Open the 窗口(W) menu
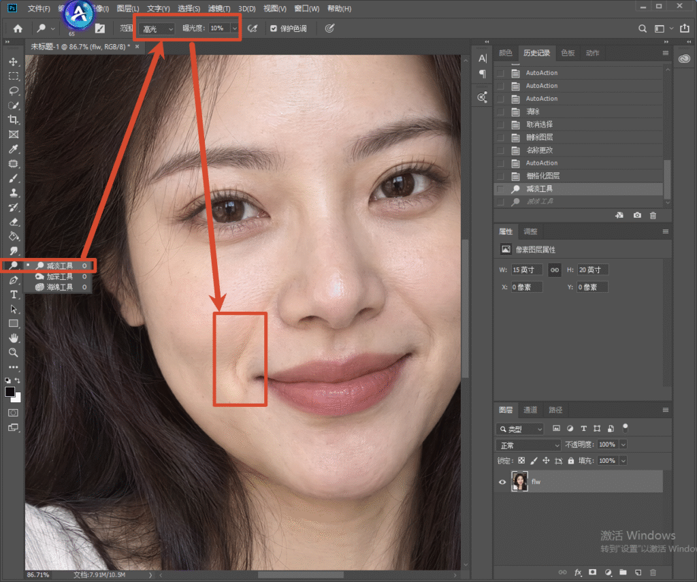Viewport: 697px width, 582px height. (x=307, y=8)
